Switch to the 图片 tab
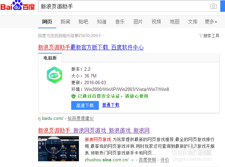This screenshot has height=167, width=225. pyautogui.click(x=138, y=22)
